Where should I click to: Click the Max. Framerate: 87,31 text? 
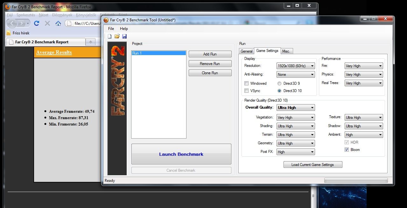(x=69, y=118)
